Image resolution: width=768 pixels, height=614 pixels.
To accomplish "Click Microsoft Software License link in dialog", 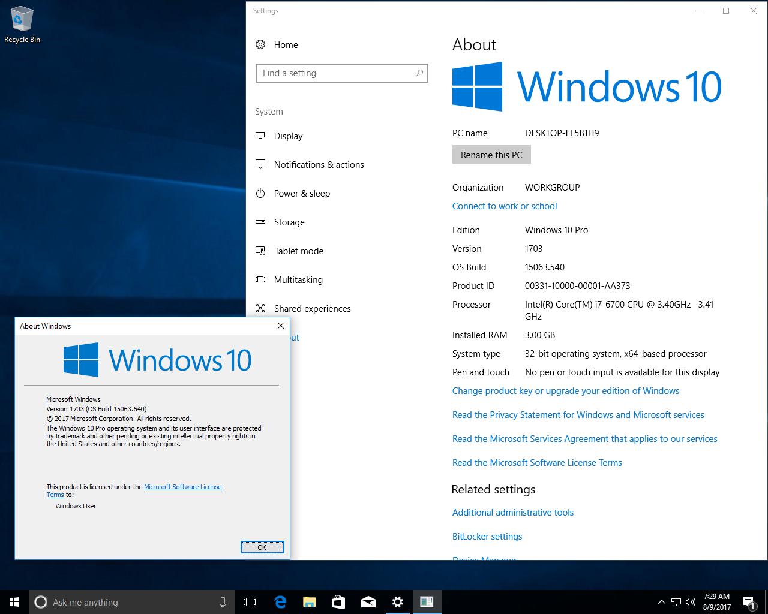I will pos(183,487).
